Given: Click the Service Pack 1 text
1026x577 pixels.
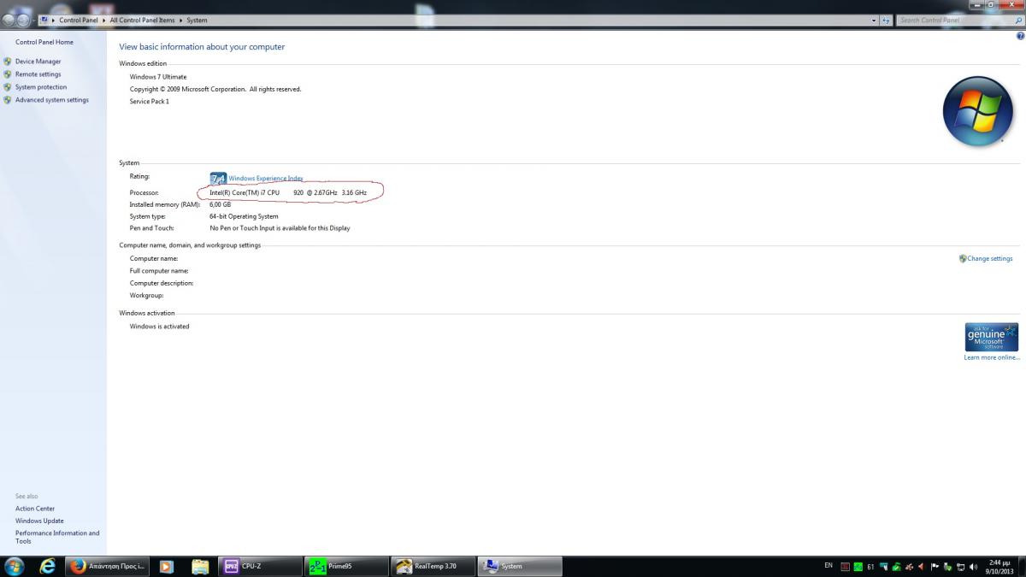Looking at the screenshot, I should (x=150, y=102).
